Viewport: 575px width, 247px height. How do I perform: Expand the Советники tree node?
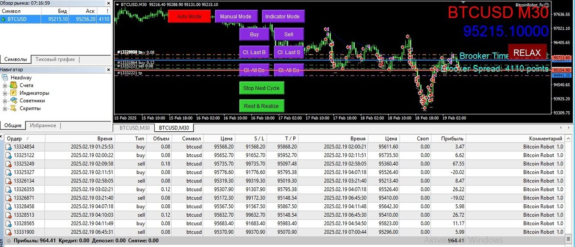(x=5, y=101)
